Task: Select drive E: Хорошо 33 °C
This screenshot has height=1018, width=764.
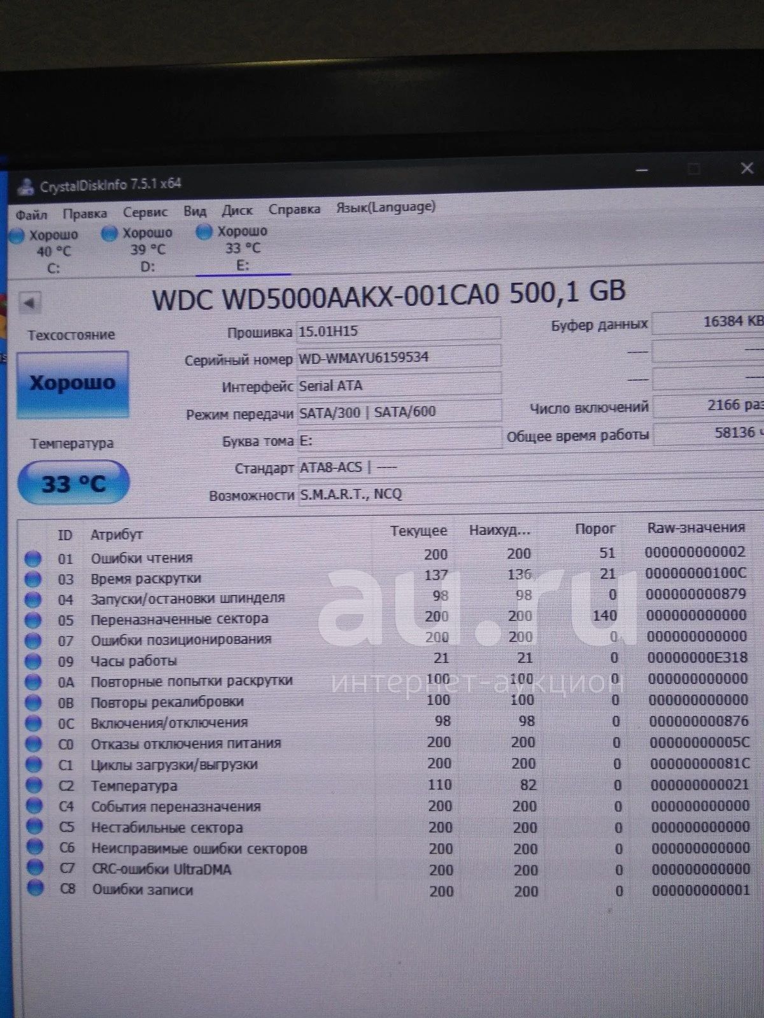Action: [x=233, y=248]
